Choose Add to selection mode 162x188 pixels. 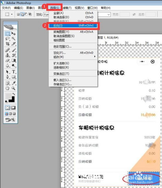click(x=22, y=14)
